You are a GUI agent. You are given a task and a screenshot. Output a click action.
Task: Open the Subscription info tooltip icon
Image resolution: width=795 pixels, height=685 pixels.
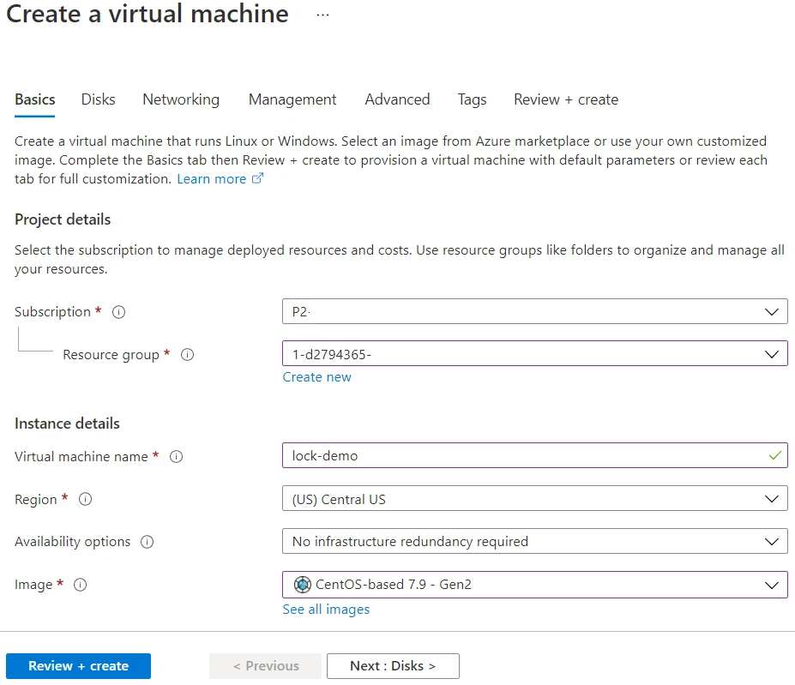[x=118, y=312]
